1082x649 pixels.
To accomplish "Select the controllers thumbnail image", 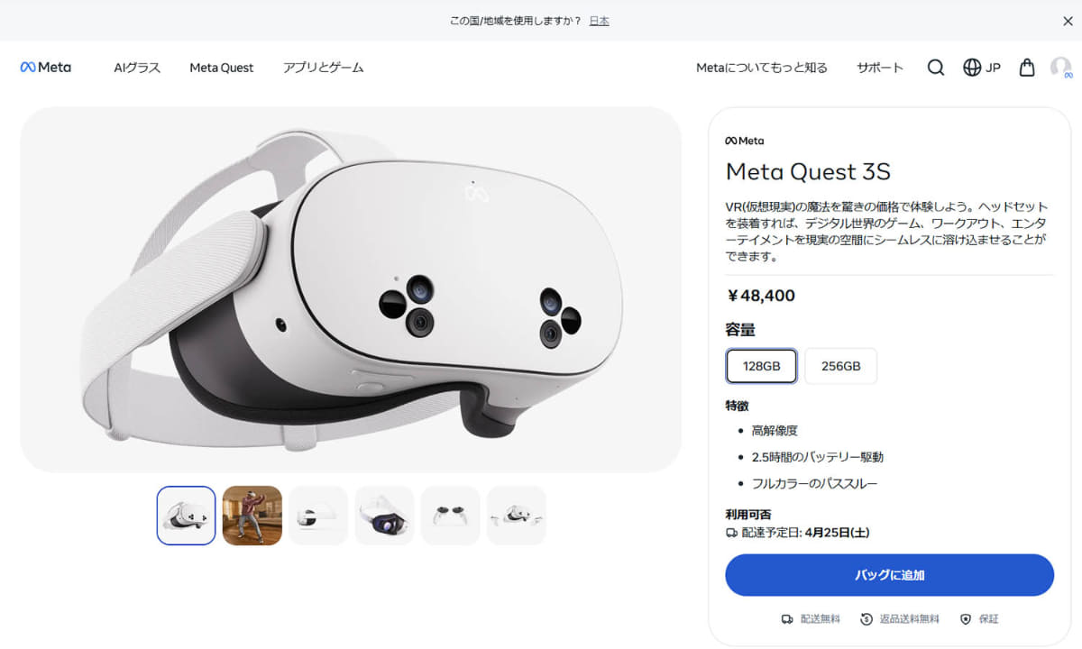I will 451,516.
